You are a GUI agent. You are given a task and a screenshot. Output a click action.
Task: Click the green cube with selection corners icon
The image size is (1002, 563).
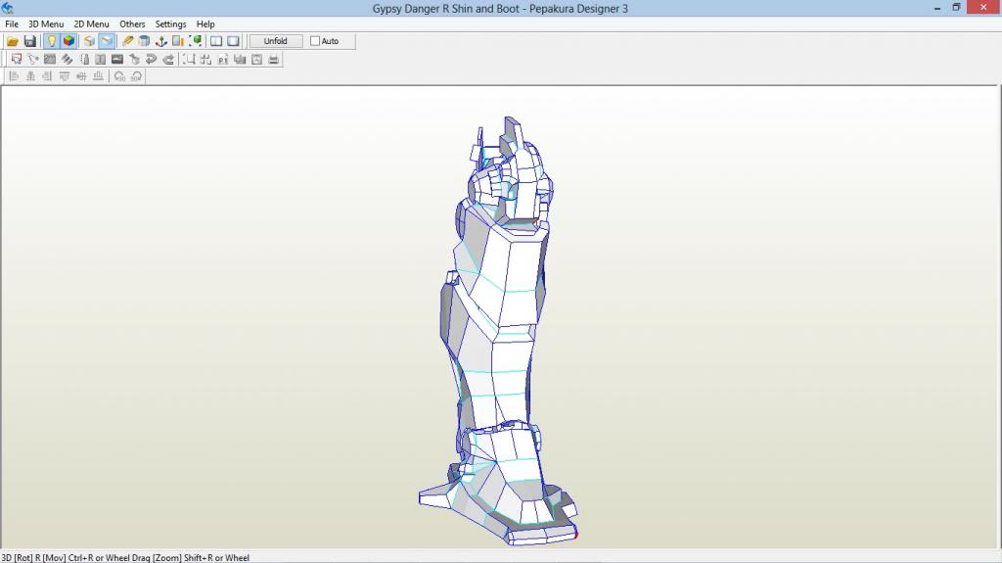pos(196,41)
